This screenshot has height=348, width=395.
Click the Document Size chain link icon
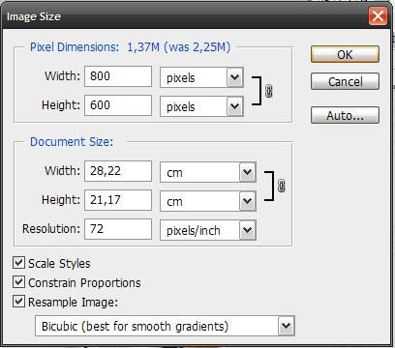point(281,186)
